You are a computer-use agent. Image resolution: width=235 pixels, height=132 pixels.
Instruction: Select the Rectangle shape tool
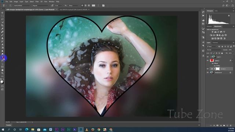click(x=2, y=67)
